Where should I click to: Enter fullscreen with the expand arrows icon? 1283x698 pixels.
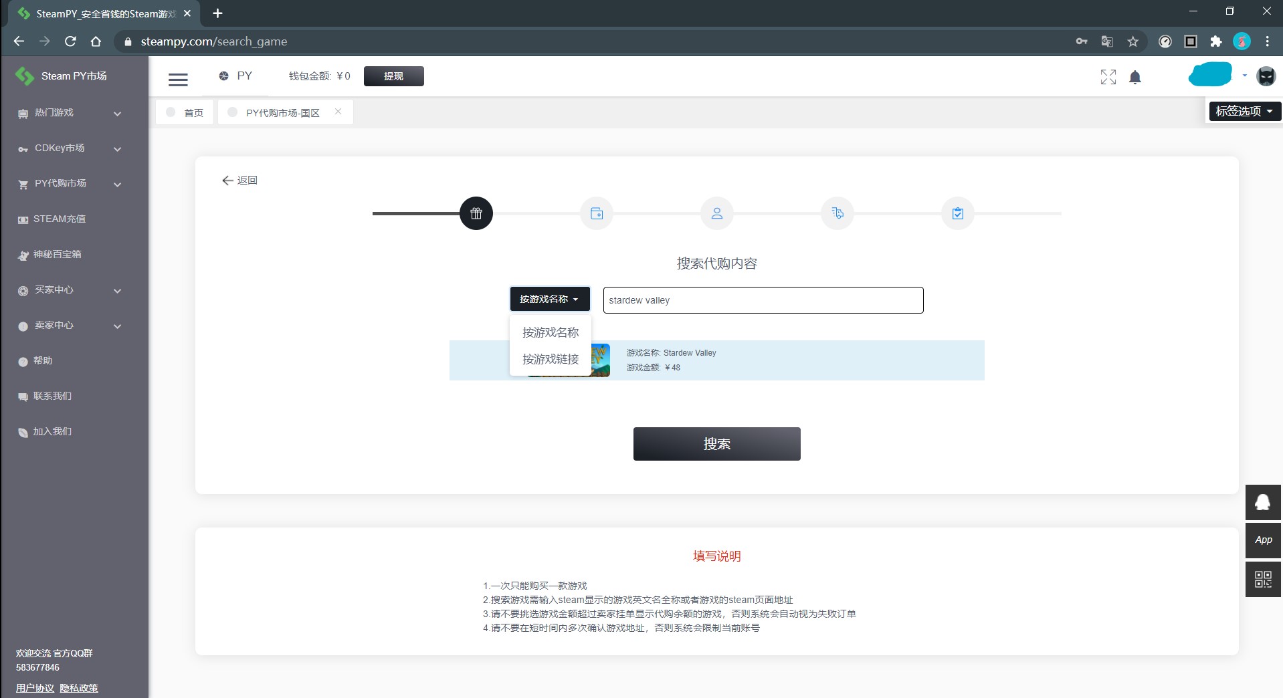[1108, 78]
